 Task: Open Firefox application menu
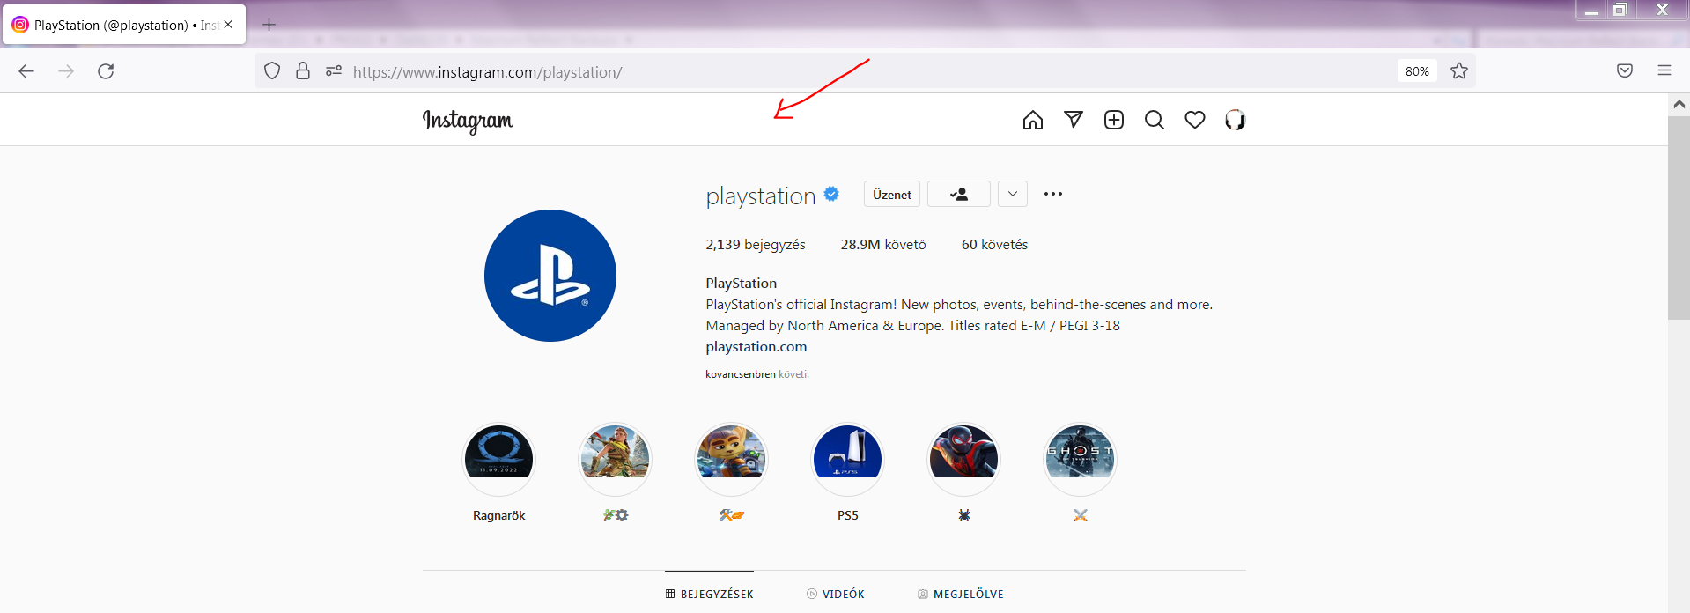click(x=1664, y=71)
